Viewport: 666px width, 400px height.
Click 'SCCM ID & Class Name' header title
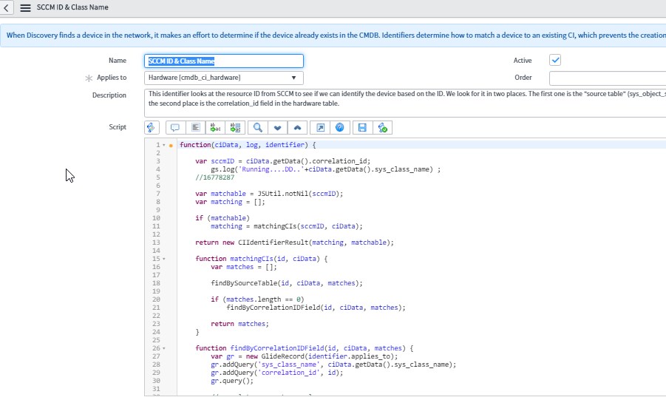pos(72,7)
